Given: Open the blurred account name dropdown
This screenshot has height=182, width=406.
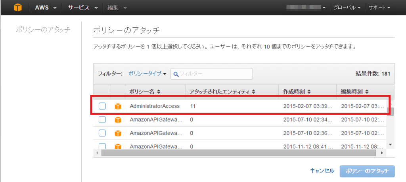Looking at the screenshot, I should point(306,8).
